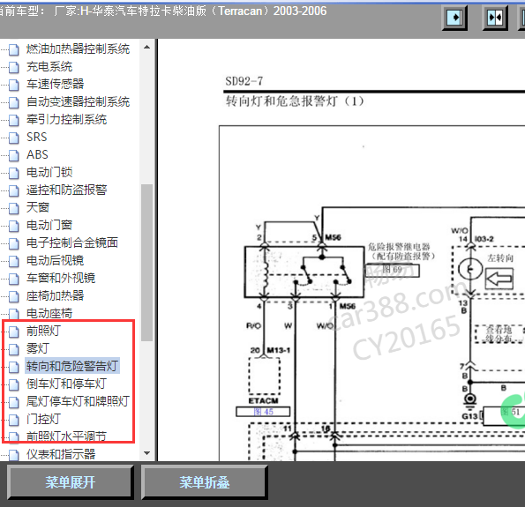This screenshot has width=525, height=507.
Task: Click document icon beside 充电系统
Action: [14, 67]
